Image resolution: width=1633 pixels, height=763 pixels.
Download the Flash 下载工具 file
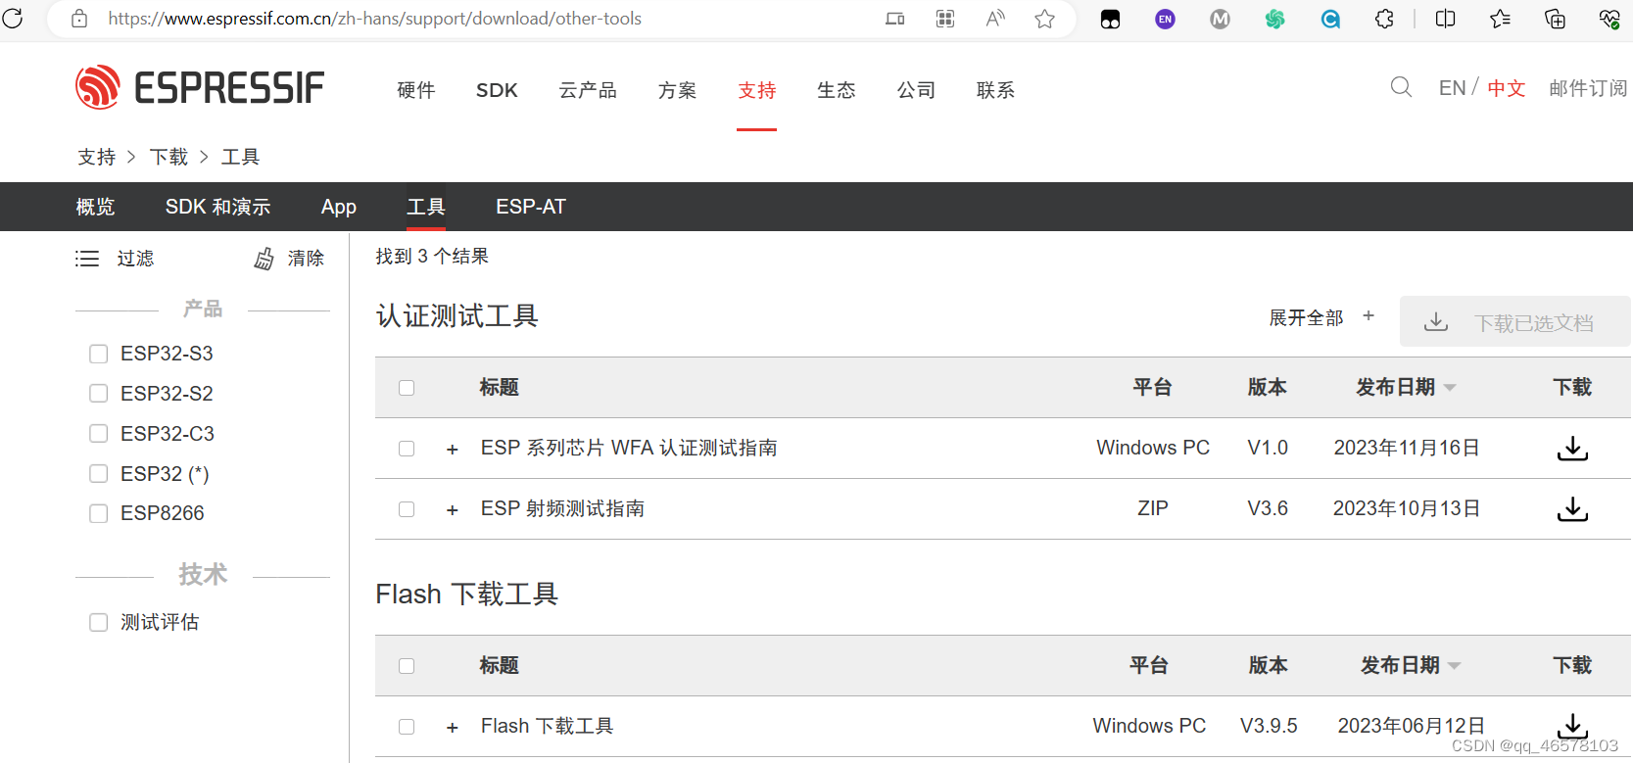click(1572, 726)
